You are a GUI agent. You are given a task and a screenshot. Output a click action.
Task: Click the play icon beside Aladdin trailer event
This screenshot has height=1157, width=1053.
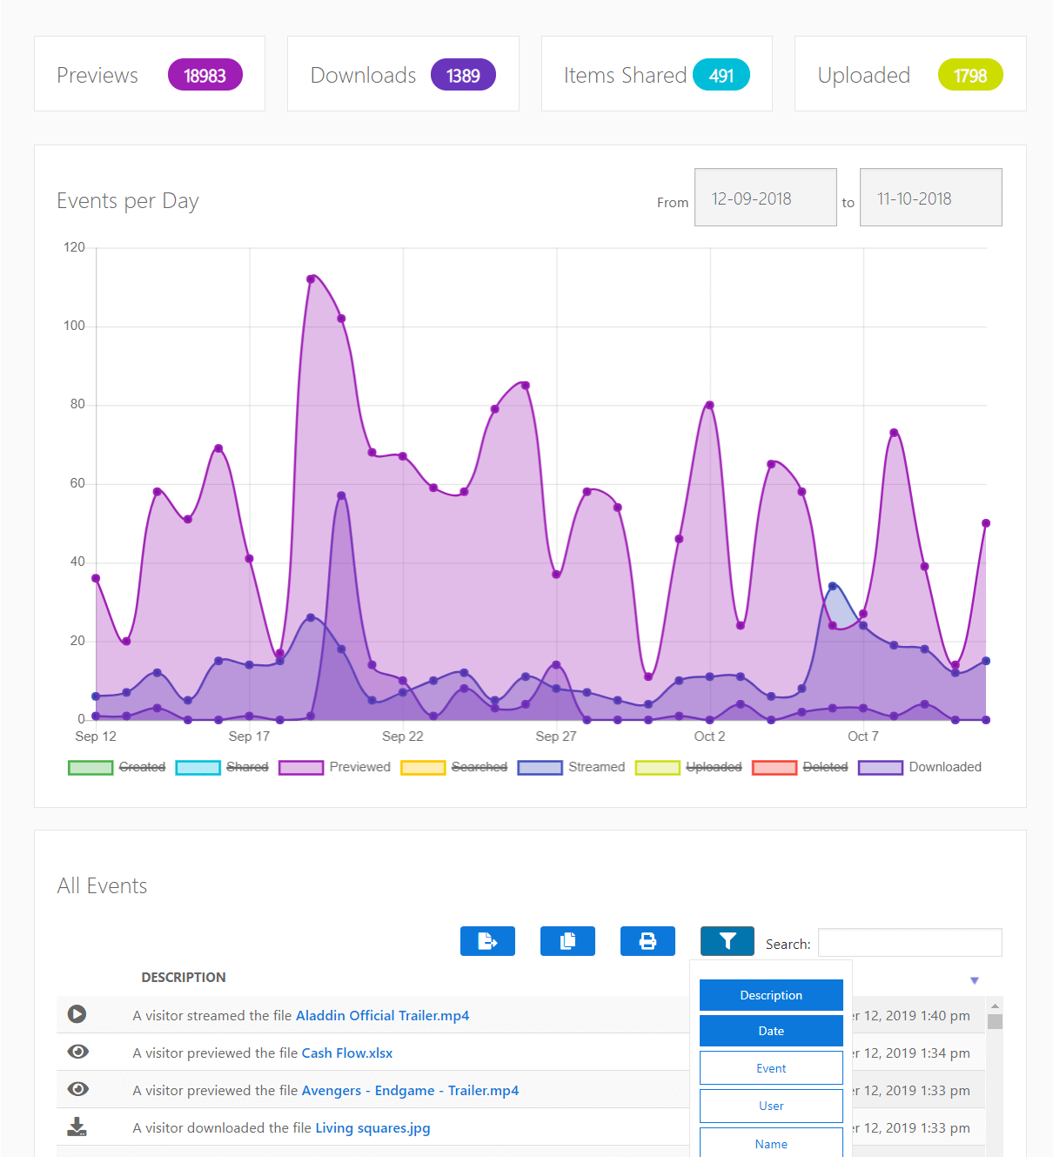tap(77, 1014)
